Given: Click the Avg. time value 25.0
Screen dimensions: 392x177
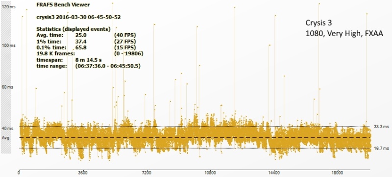Looking at the screenshot, I should (81, 35).
